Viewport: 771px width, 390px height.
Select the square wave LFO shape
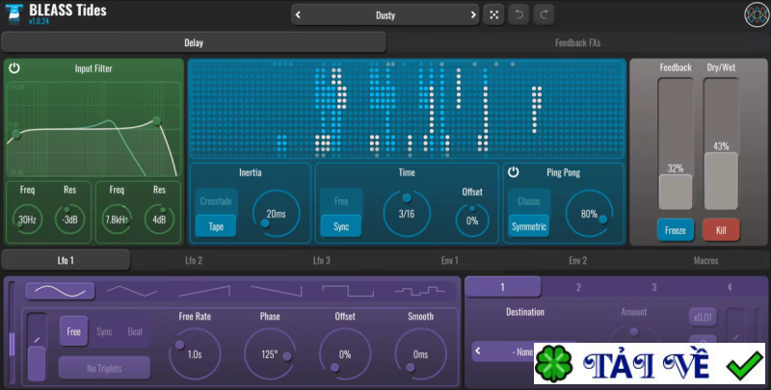click(347, 290)
